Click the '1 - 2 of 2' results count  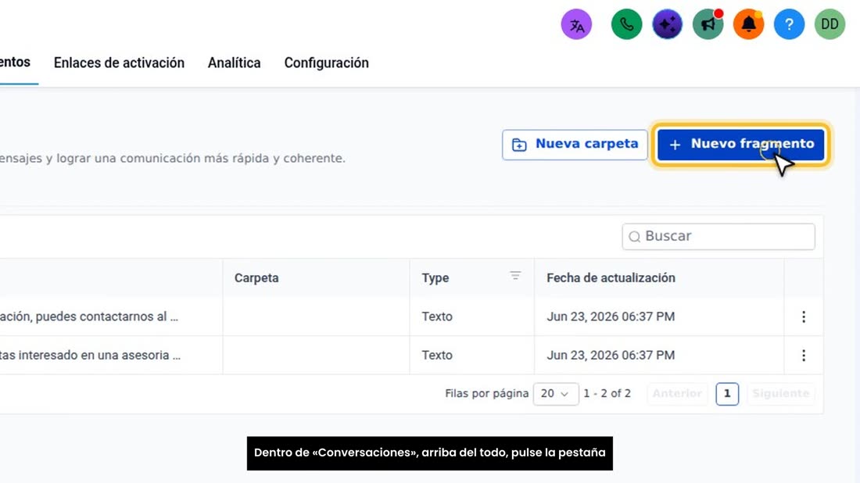607,394
